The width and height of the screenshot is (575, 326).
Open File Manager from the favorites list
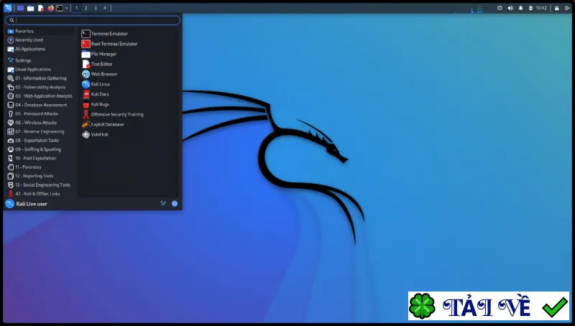click(129, 54)
